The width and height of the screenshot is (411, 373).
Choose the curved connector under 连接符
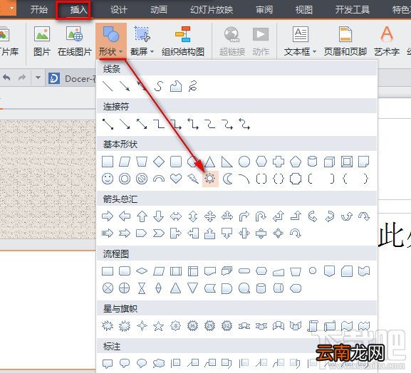[x=210, y=124]
